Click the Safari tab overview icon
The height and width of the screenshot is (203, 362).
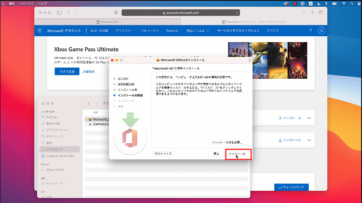coord(321,13)
